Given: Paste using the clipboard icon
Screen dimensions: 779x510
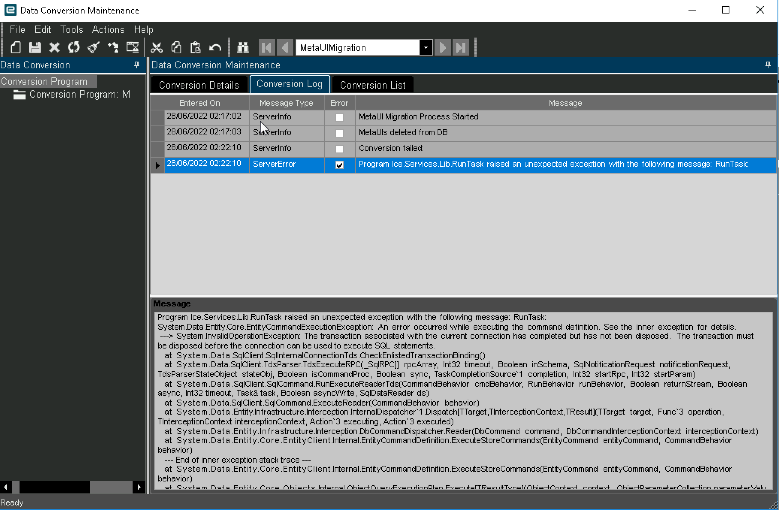Looking at the screenshot, I should [x=195, y=47].
